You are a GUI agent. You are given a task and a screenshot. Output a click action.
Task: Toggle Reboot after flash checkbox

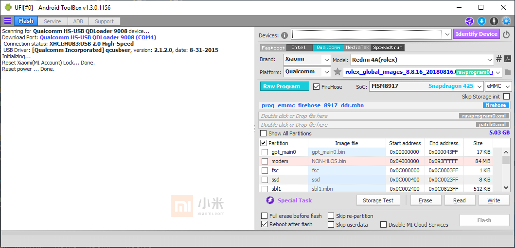pyautogui.click(x=264, y=224)
